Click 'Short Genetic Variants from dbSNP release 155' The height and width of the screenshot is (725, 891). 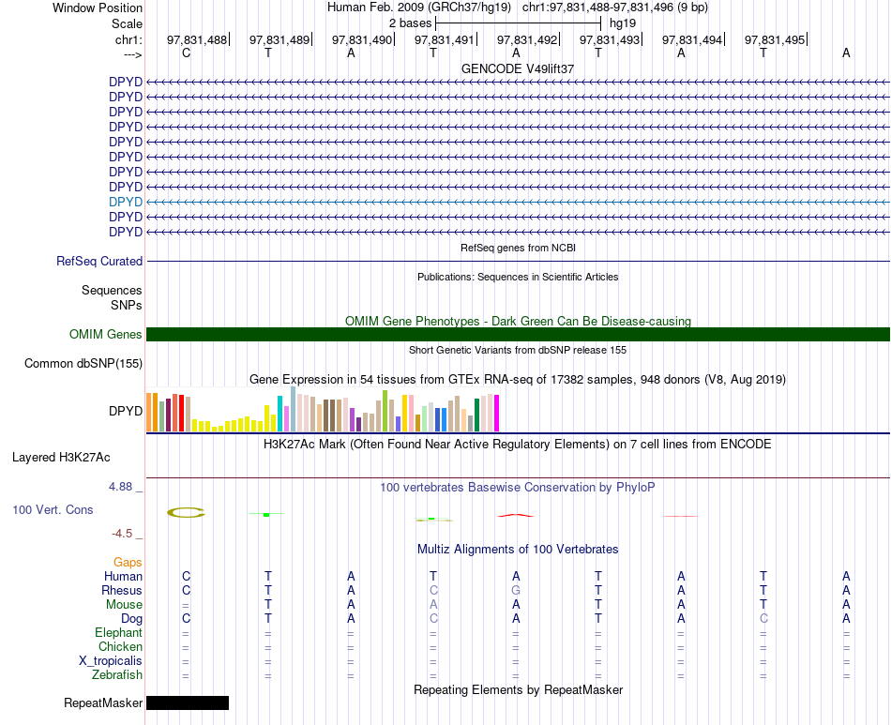point(518,350)
